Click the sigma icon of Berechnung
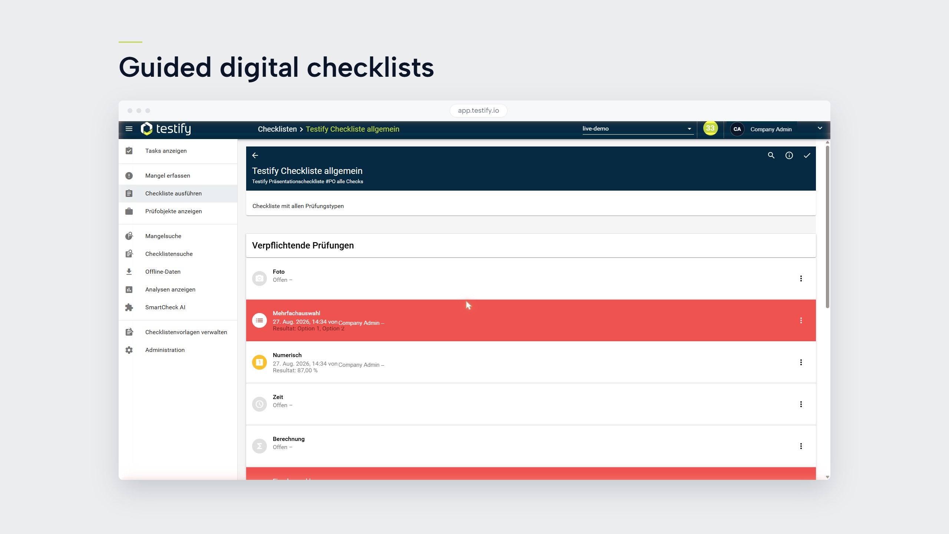Screen dimensions: 949x534 coord(259,446)
